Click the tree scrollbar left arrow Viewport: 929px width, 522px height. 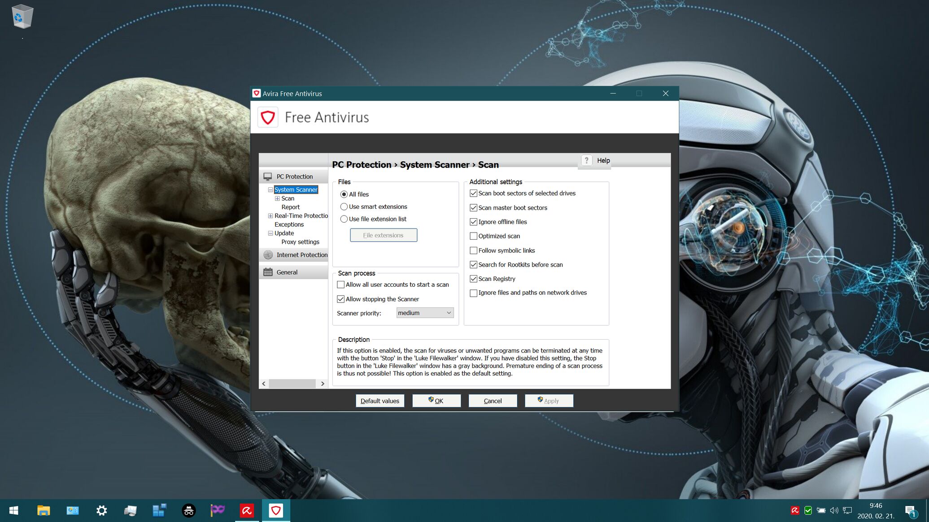coord(264,384)
